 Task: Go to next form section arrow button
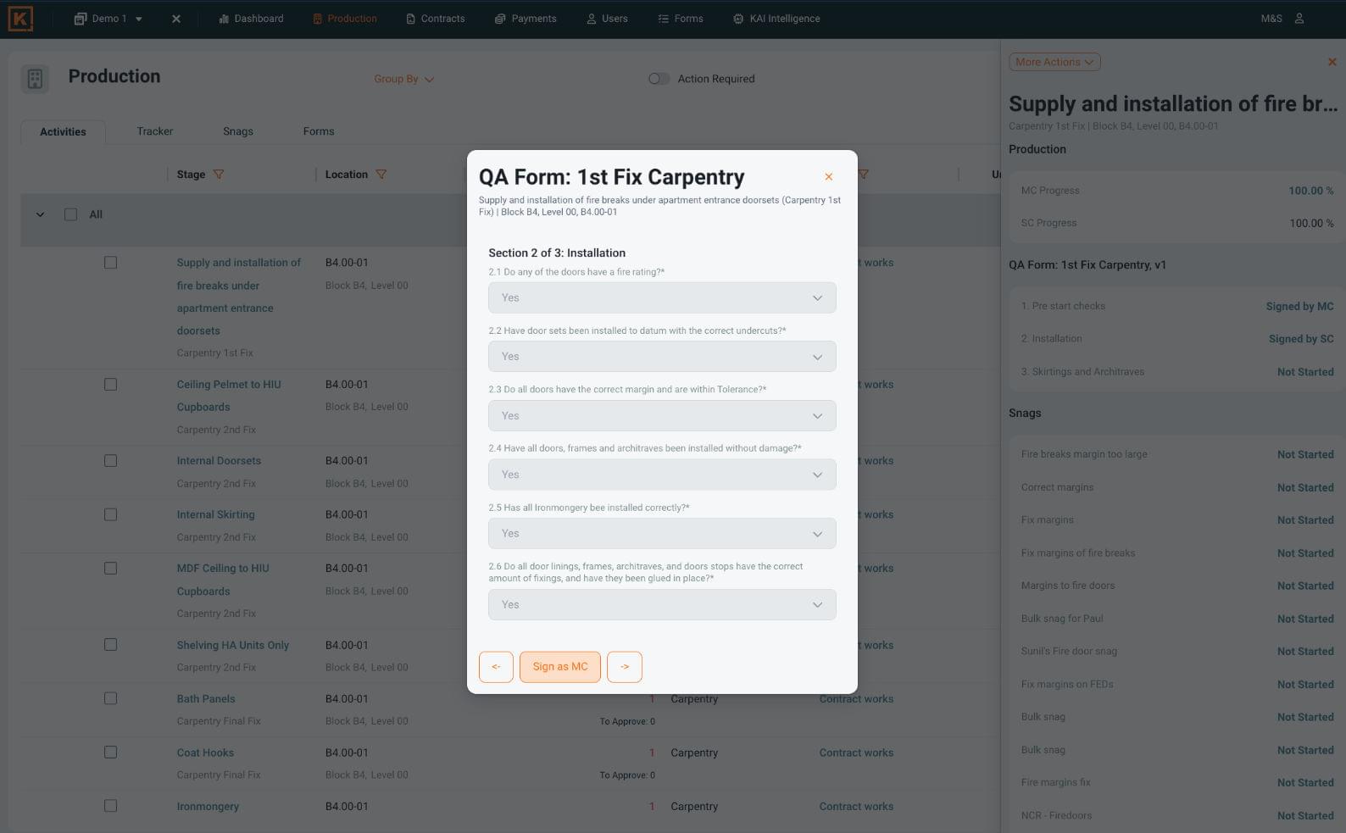click(x=625, y=667)
